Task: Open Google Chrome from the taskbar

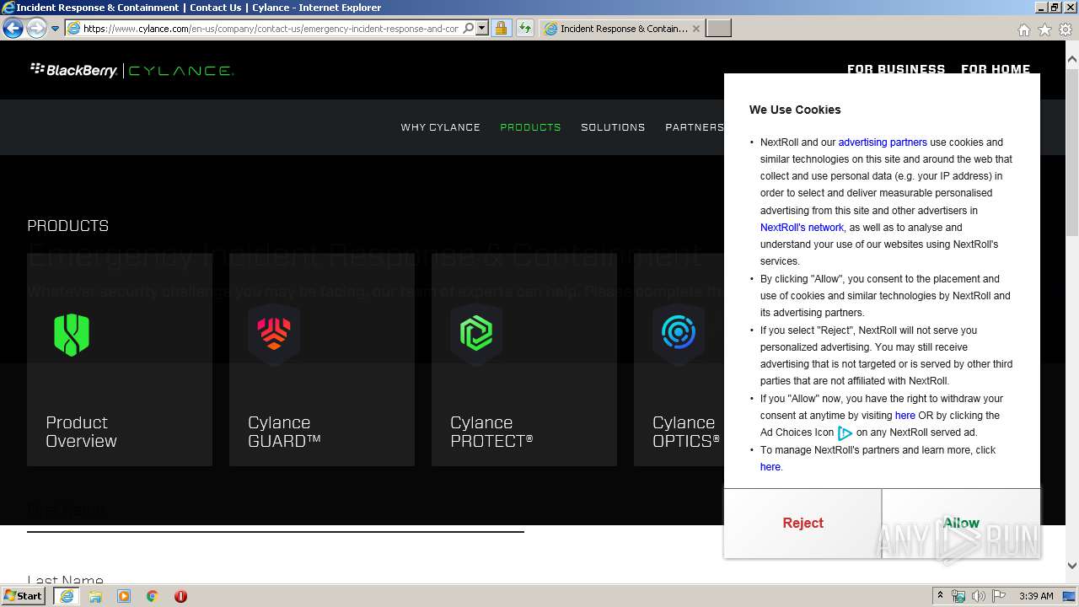Action: [153, 596]
